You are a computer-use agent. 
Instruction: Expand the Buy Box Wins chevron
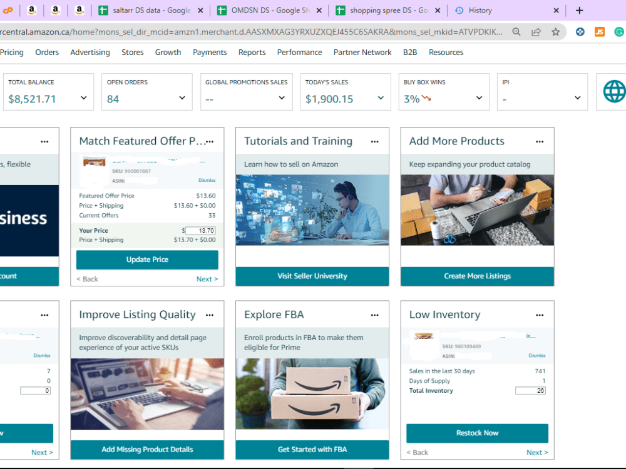pos(479,98)
